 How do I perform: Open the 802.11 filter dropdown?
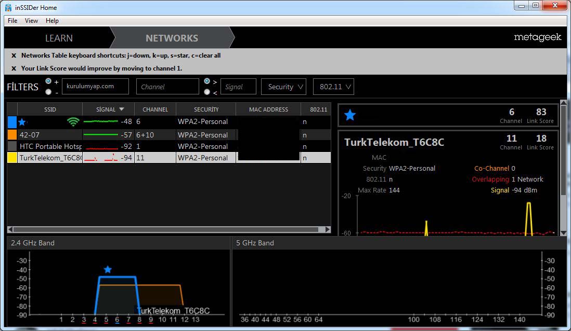[x=333, y=87]
